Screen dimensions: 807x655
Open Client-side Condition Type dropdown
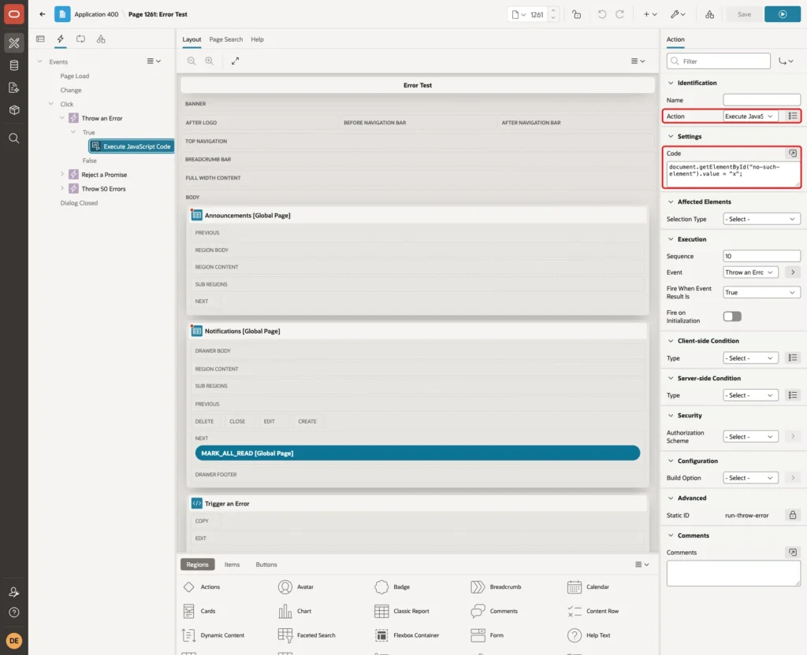(750, 358)
